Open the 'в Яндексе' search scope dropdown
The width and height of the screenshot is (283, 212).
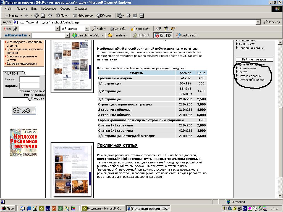click(x=87, y=29)
